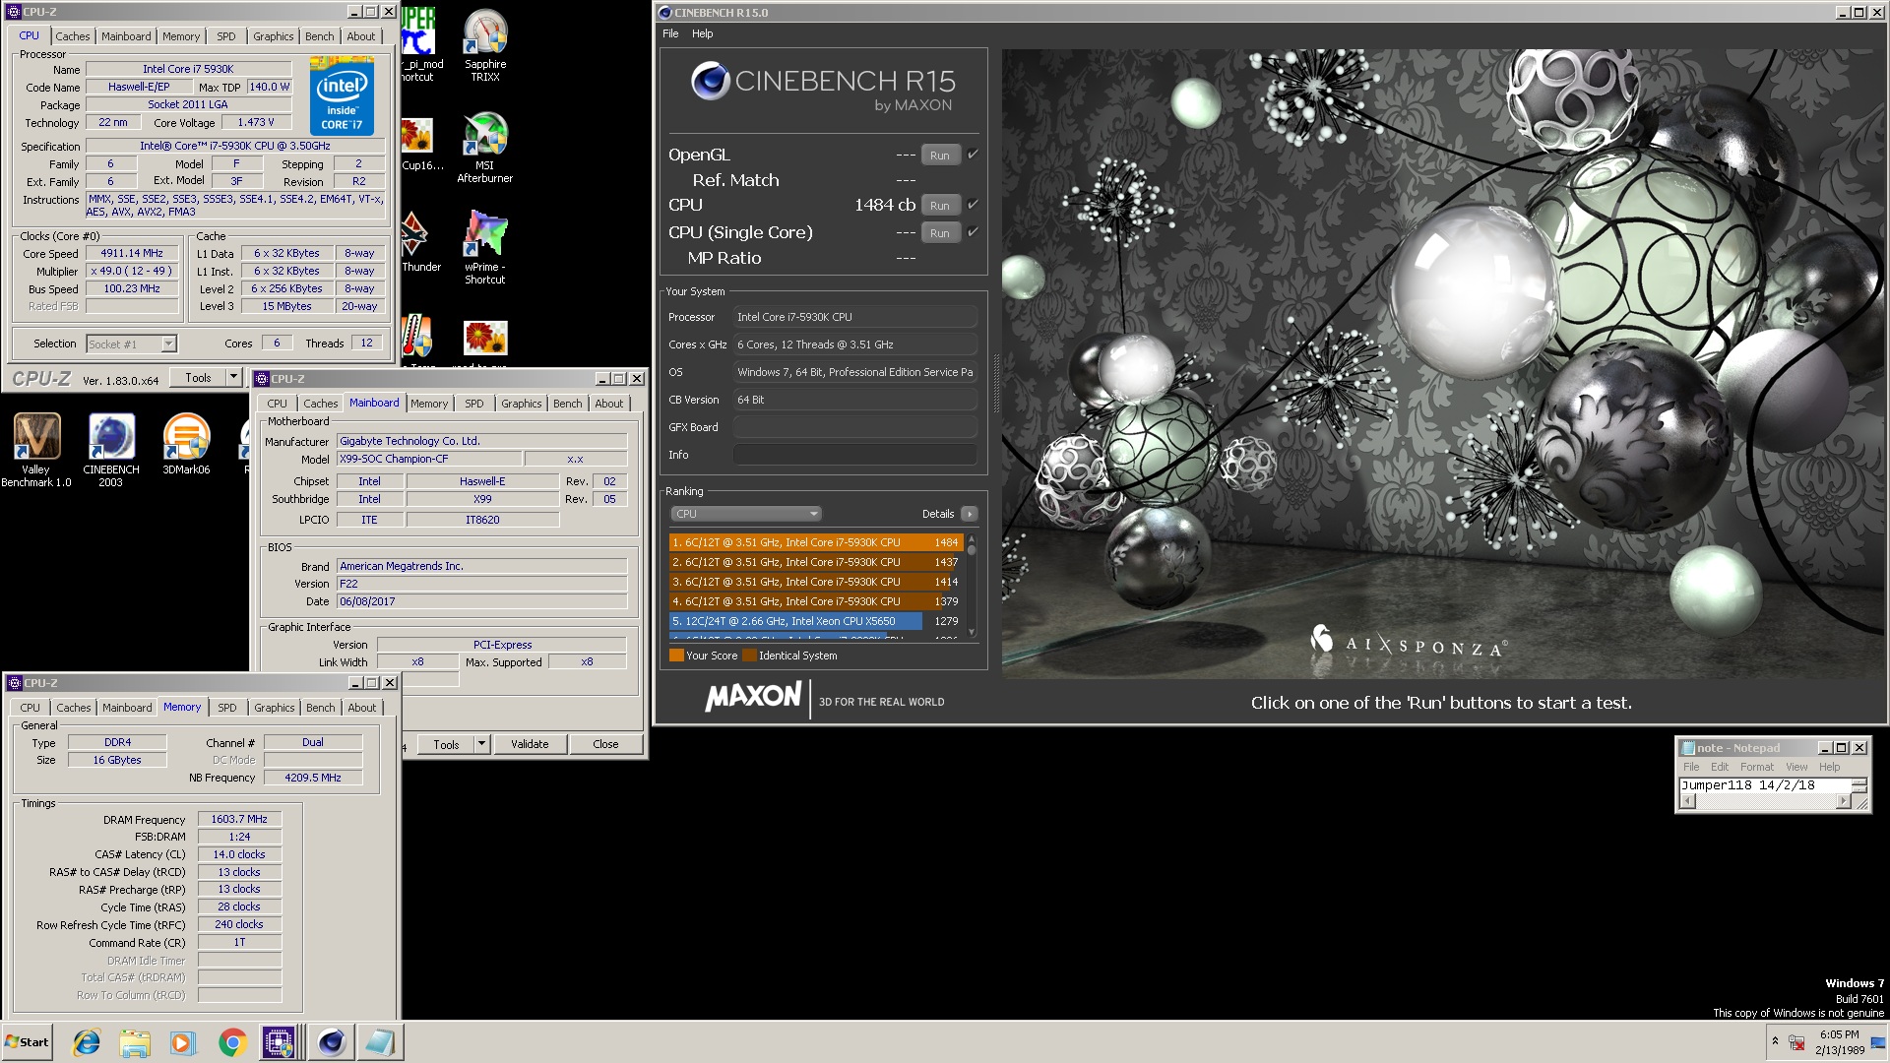Run the CPU benchmark
The height and width of the screenshot is (1063, 1890).
click(x=940, y=206)
